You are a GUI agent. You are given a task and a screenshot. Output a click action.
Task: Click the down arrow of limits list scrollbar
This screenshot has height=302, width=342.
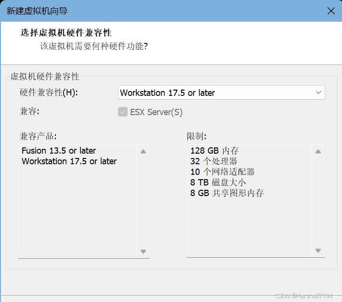(x=318, y=250)
